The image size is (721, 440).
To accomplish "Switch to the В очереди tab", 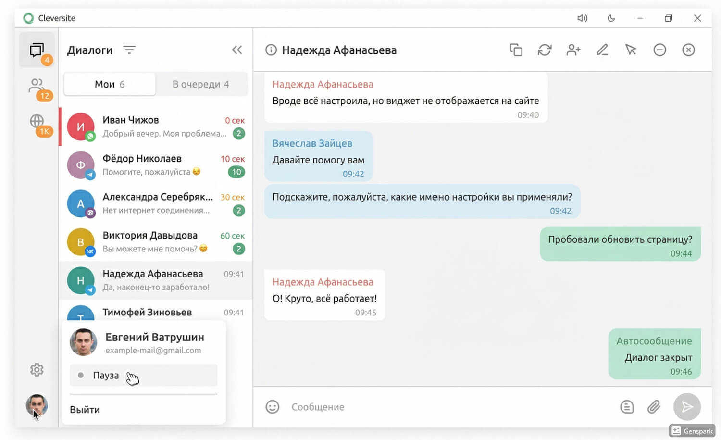I will click(201, 84).
